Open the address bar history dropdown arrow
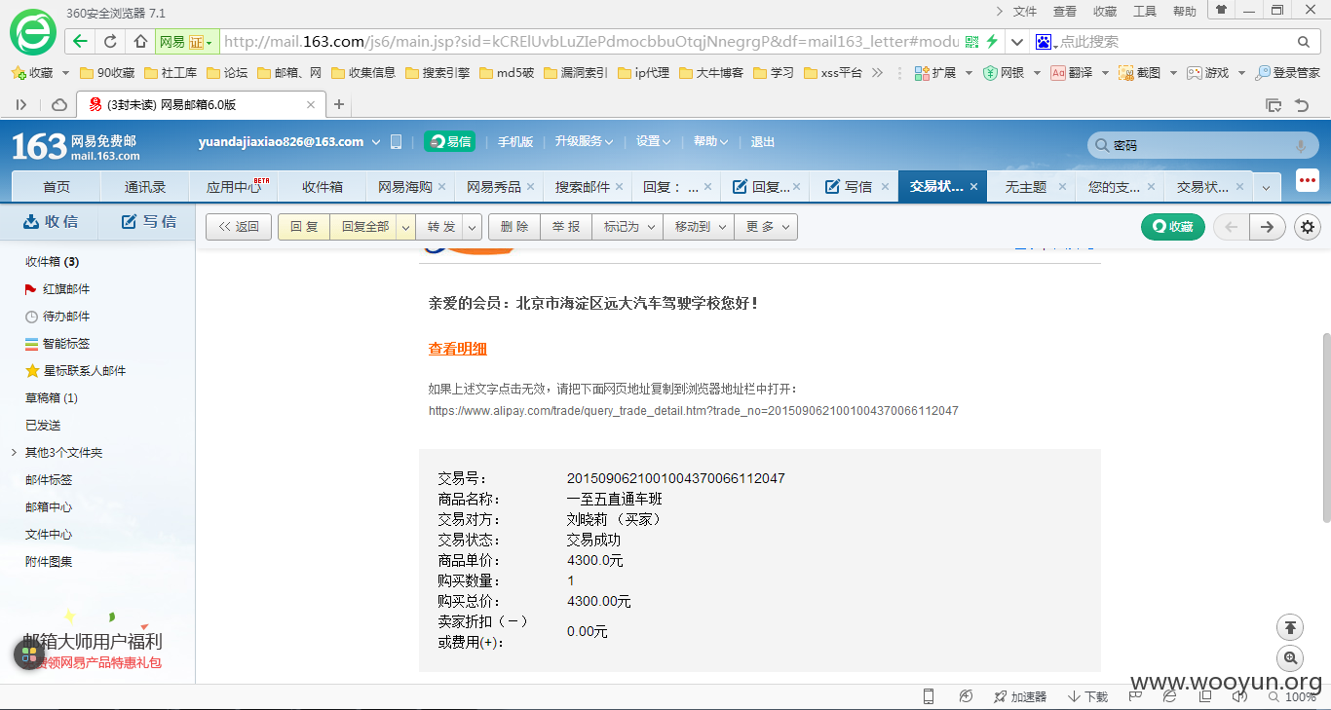Image resolution: width=1331 pixels, height=710 pixels. 1017,42
